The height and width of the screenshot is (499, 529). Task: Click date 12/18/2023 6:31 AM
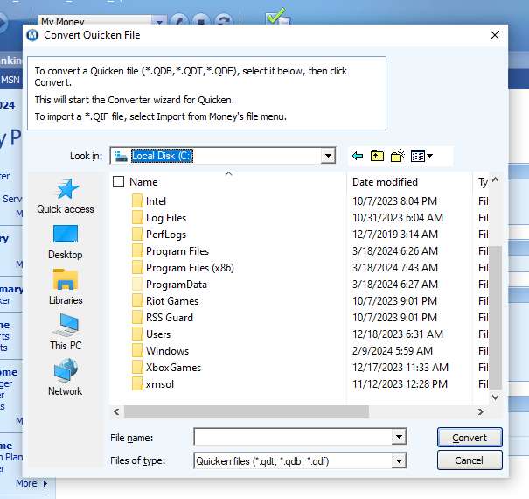(x=398, y=334)
